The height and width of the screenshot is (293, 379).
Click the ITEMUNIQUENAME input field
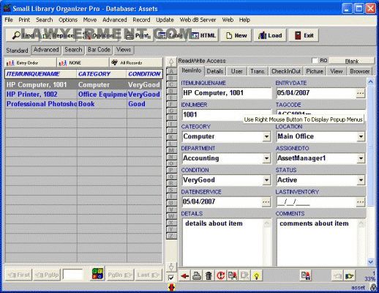click(227, 93)
